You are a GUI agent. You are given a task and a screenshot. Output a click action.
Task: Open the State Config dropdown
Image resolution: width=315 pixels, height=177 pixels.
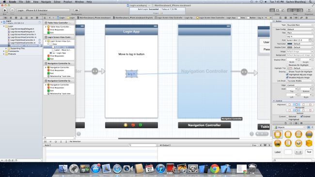pyautogui.click(x=299, y=29)
